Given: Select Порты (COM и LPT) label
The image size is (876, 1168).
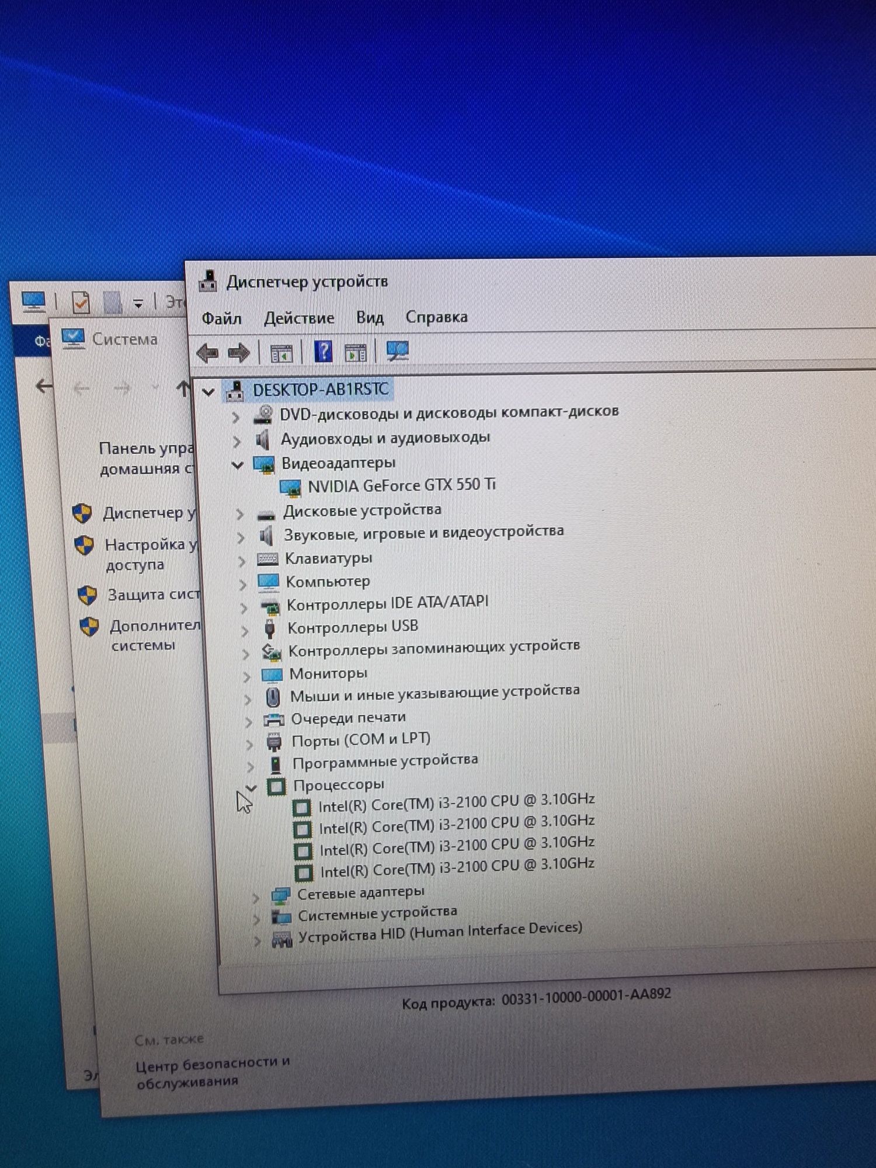Looking at the screenshot, I should click(361, 740).
